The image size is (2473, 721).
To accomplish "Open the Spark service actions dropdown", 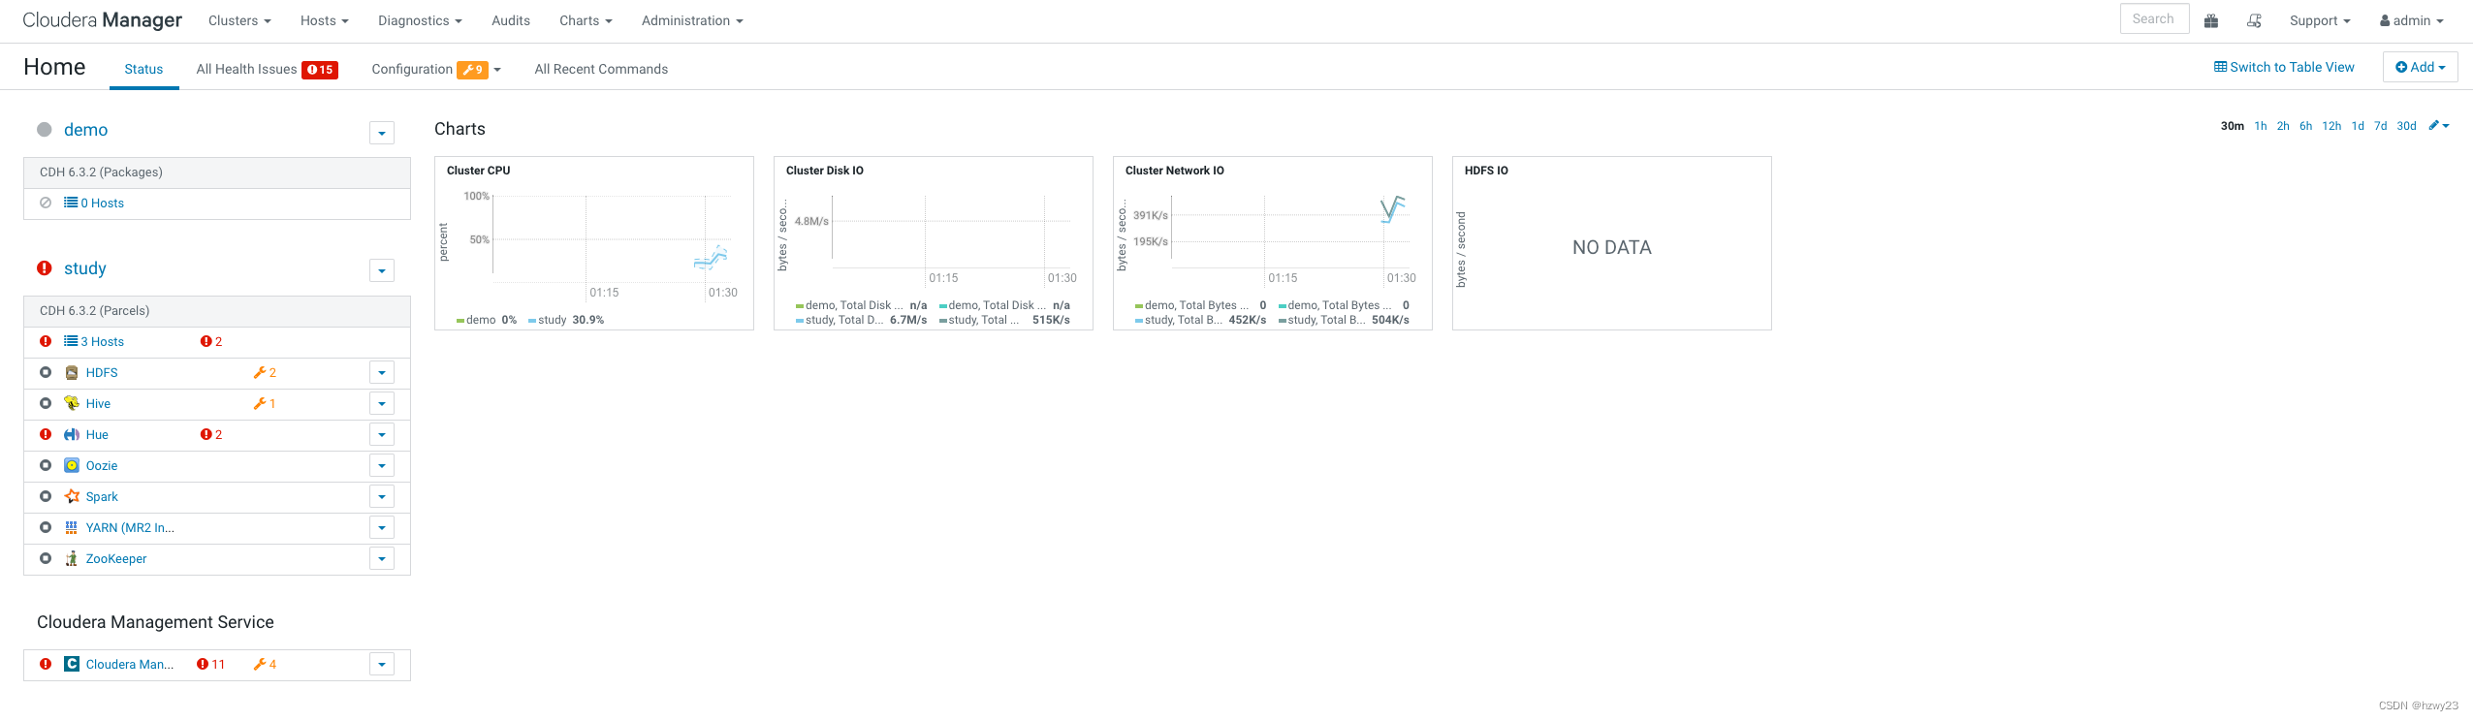I will 382,497.
